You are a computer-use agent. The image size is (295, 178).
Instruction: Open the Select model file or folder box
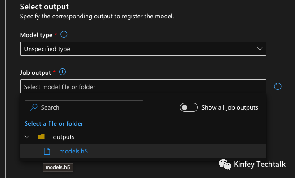tap(143, 86)
